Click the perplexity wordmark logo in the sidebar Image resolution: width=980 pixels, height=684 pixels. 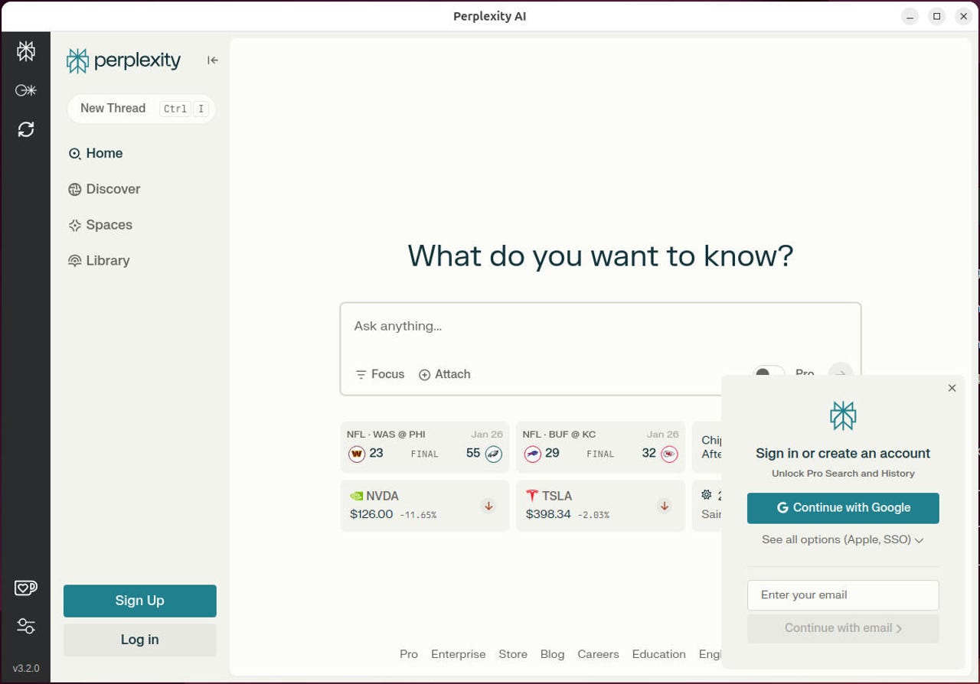(123, 60)
